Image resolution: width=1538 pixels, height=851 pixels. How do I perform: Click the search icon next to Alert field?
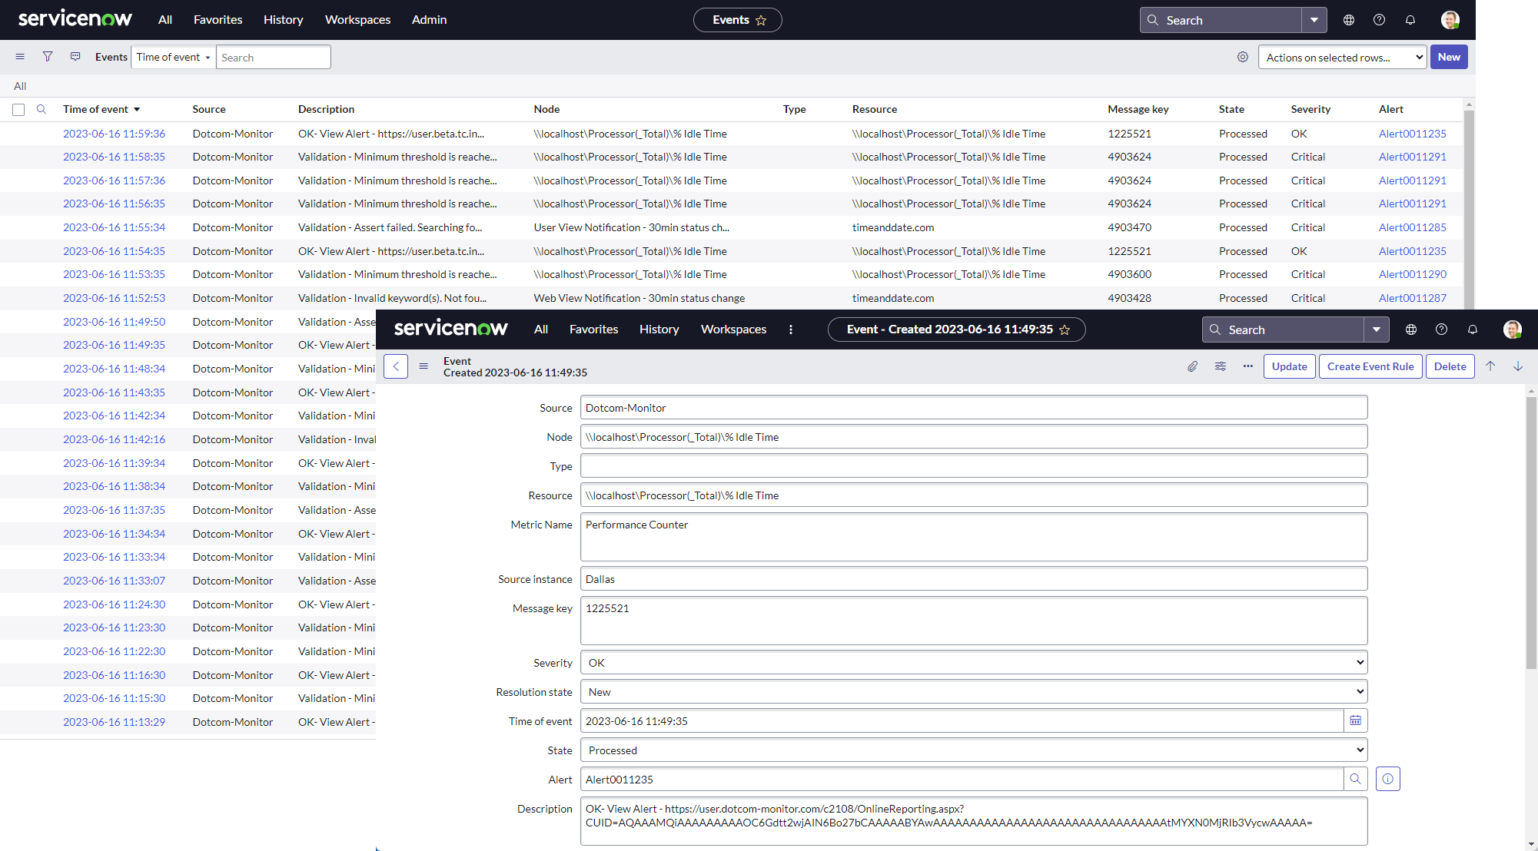click(x=1356, y=780)
